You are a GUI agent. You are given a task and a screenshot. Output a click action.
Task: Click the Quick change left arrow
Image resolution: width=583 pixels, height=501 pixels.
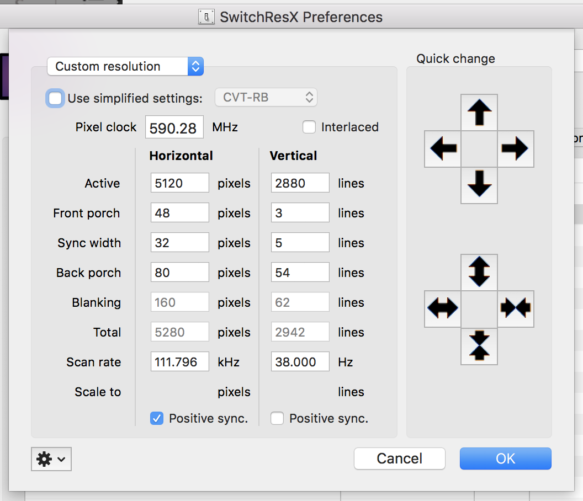[x=443, y=148]
